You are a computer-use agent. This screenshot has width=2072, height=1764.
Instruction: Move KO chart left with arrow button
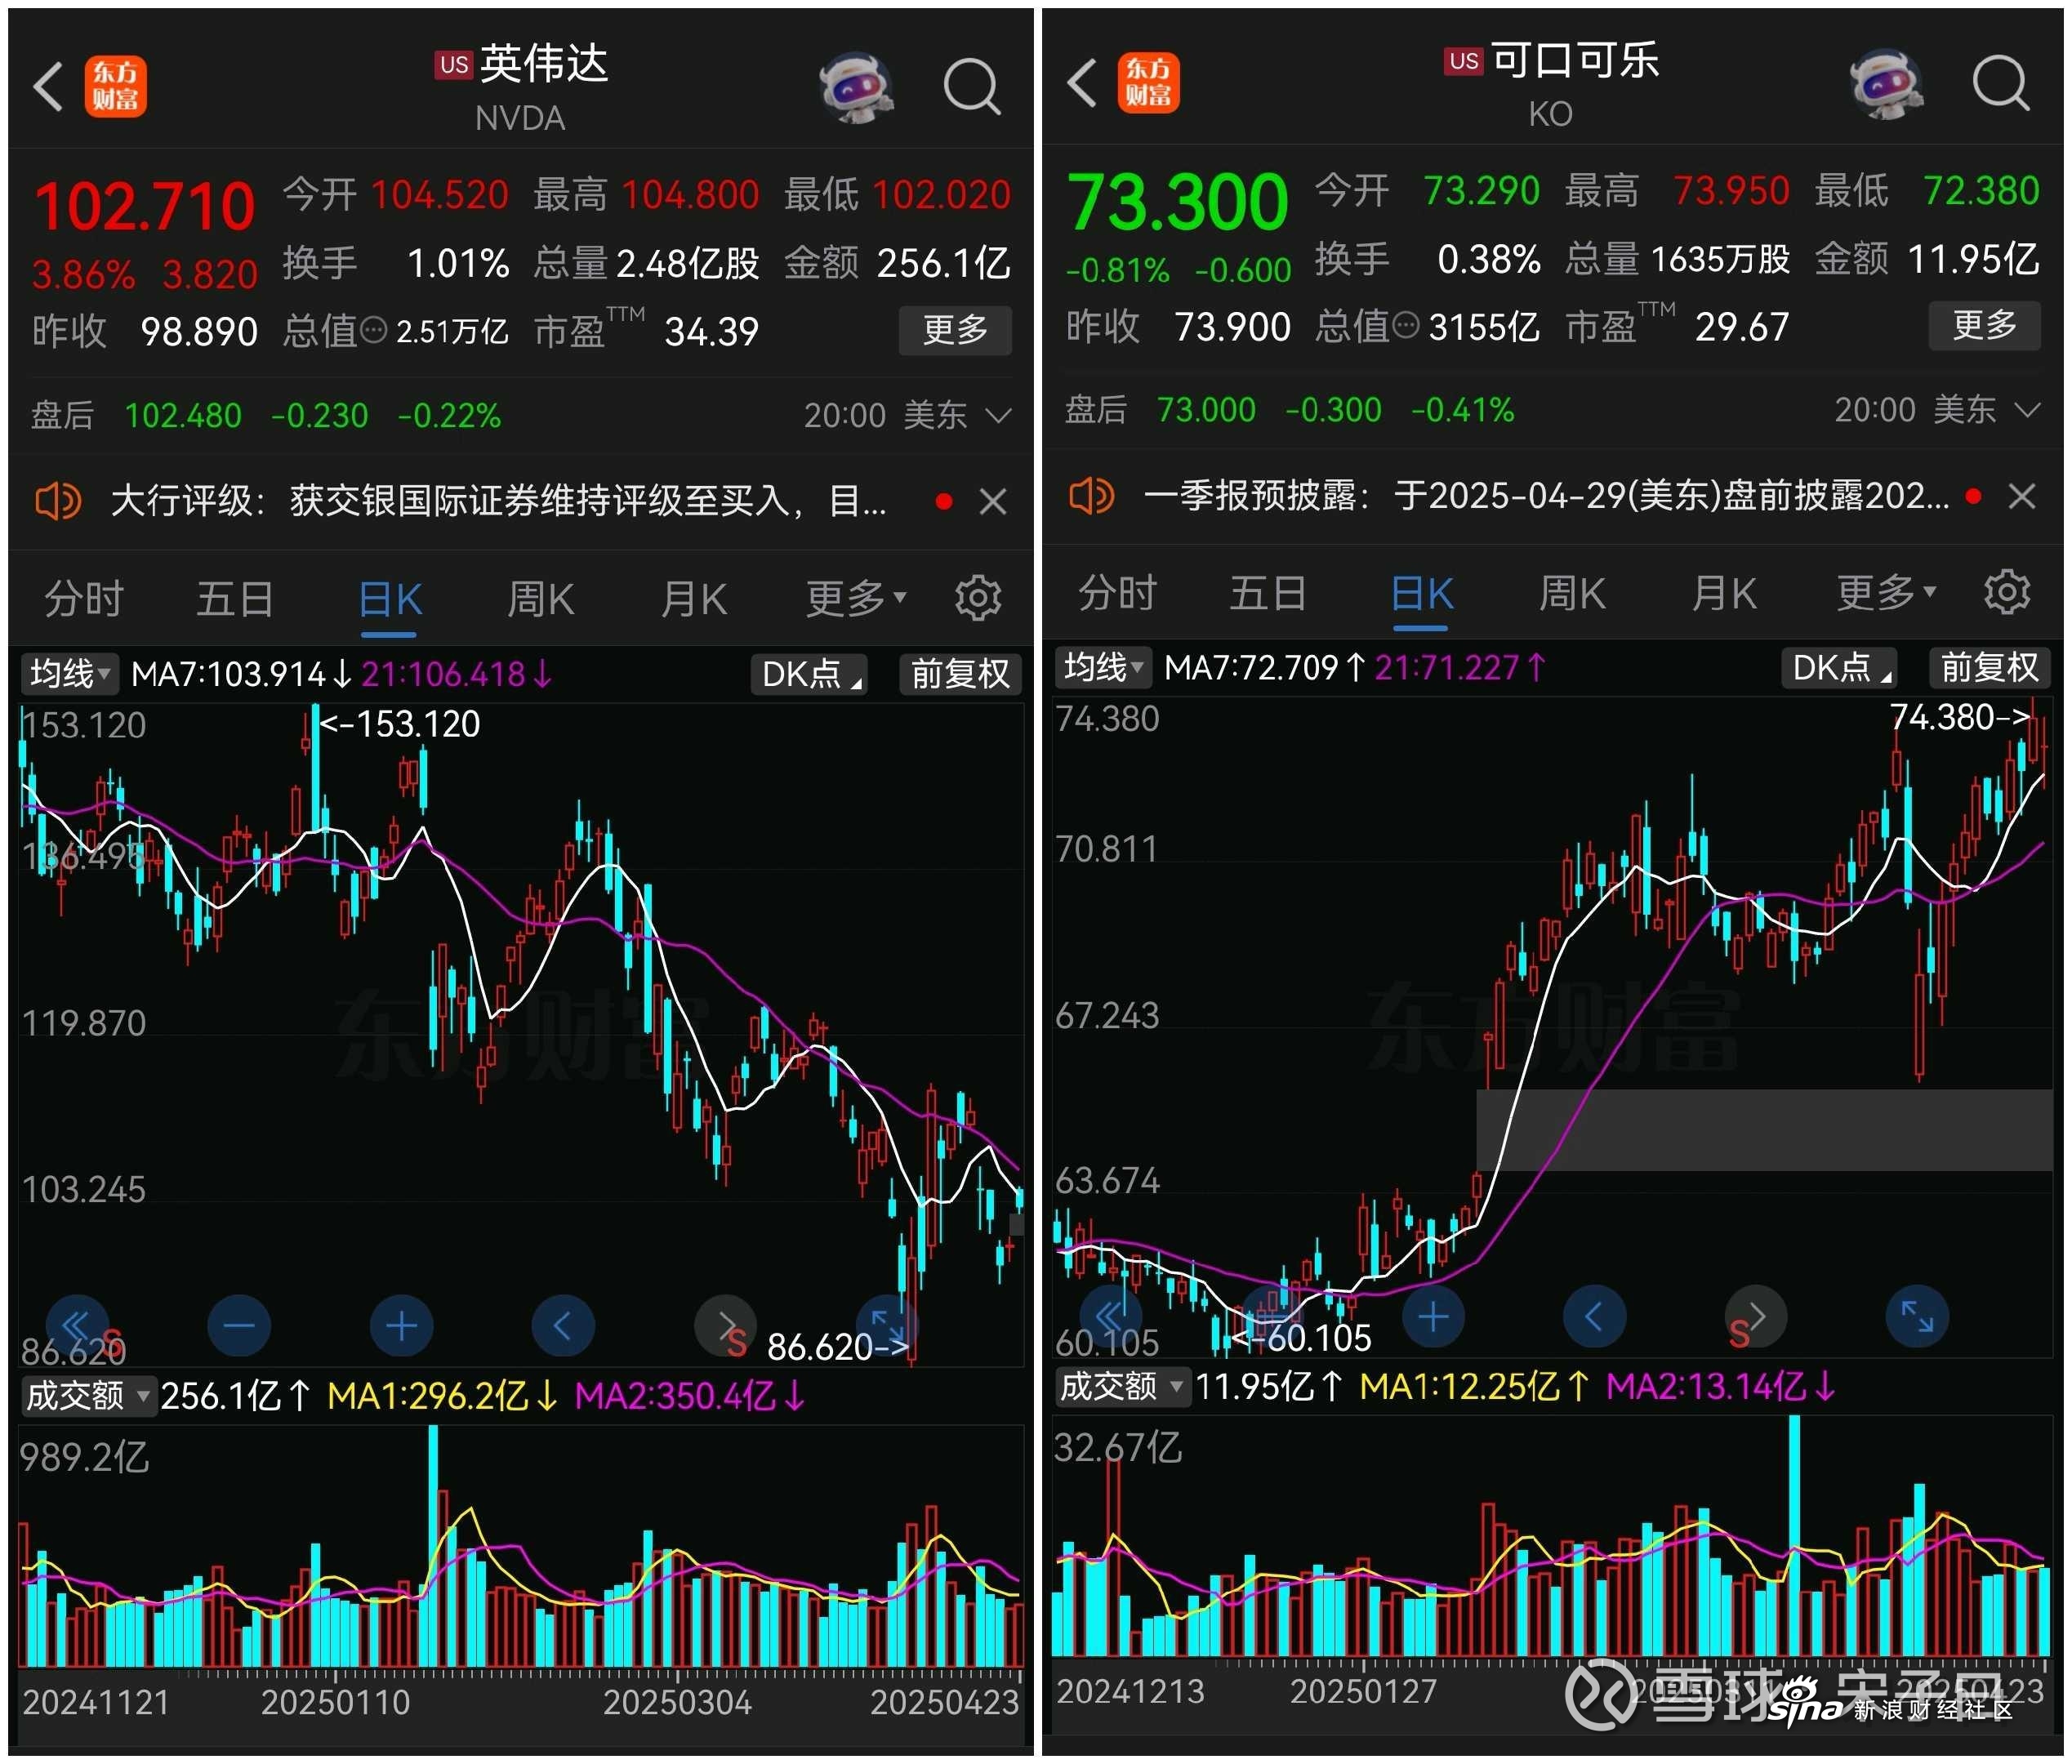click(x=1594, y=1317)
